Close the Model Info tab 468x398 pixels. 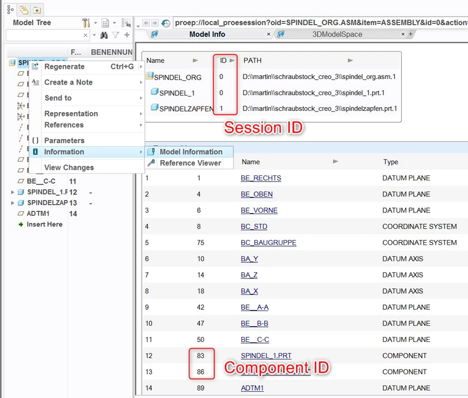click(x=269, y=34)
